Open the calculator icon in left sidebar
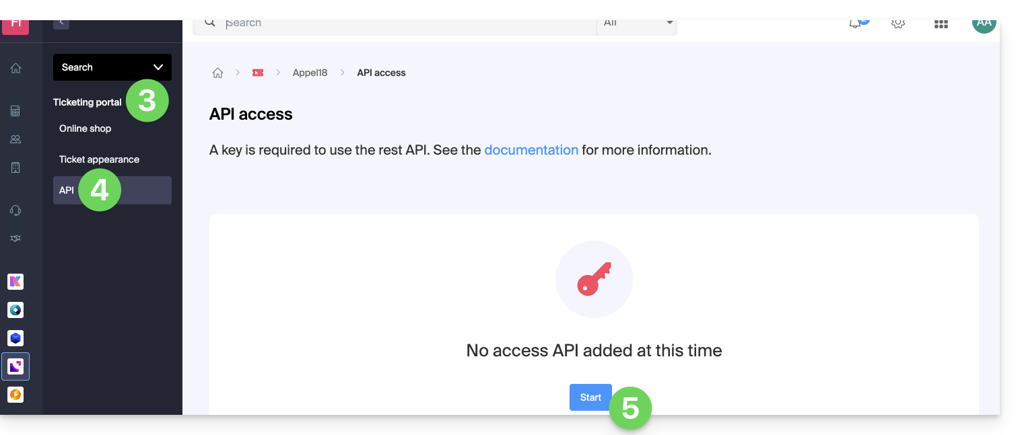The width and height of the screenshot is (1020, 435). click(x=15, y=111)
